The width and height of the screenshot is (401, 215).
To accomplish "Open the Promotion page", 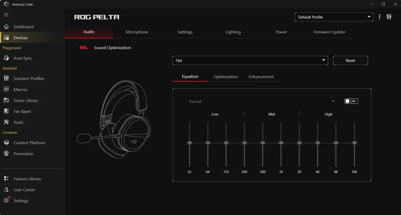I will coord(23,154).
